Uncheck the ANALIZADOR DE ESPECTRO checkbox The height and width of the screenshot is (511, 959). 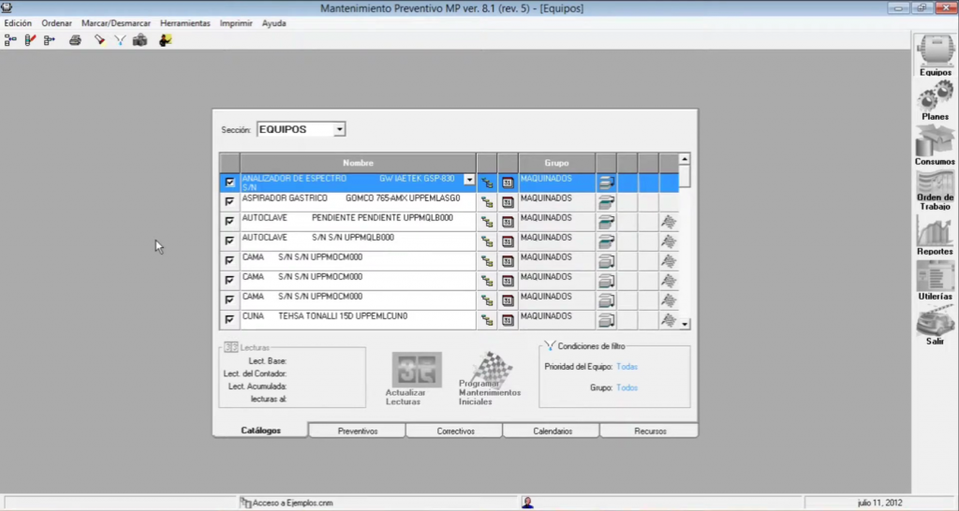click(230, 182)
